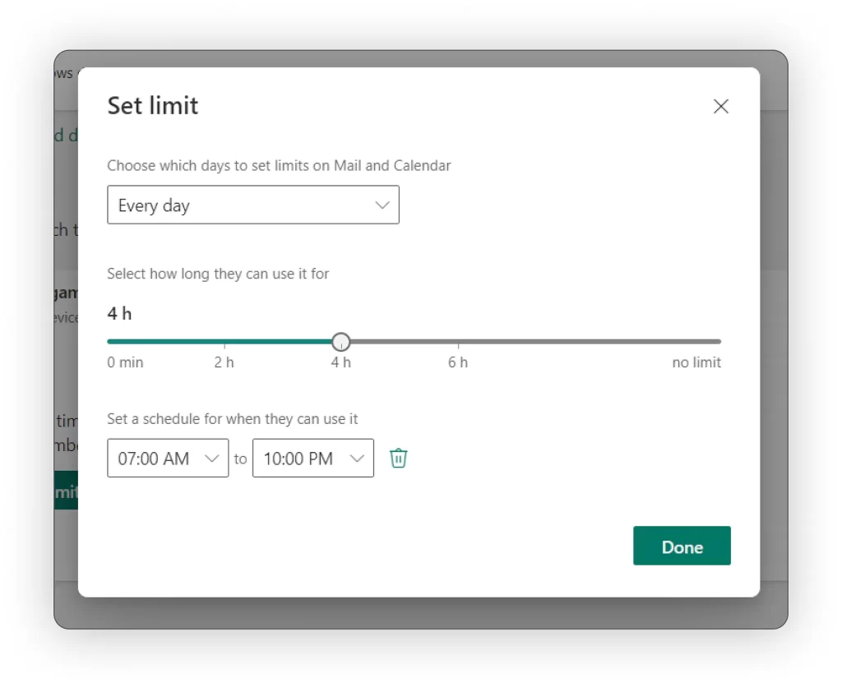Click the chevron arrow in the Every day box
The height and width of the screenshot is (687, 842).
point(382,205)
